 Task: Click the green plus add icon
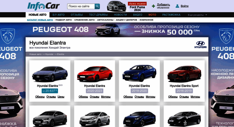153,6
